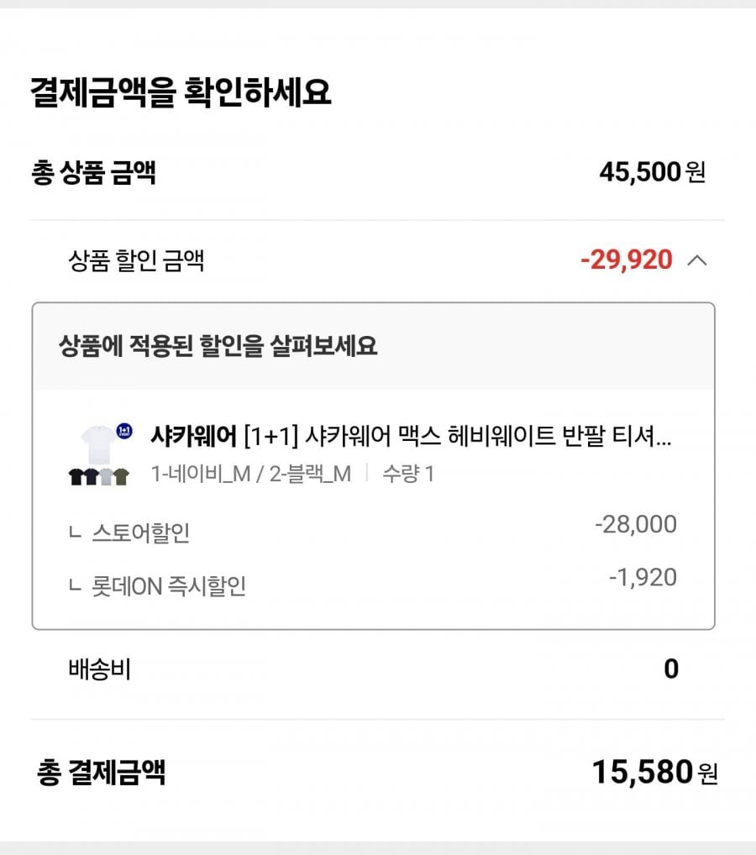The image size is (756, 855).
Task: Open the 샤카웨어 brand name link
Action: pyautogui.click(x=194, y=436)
